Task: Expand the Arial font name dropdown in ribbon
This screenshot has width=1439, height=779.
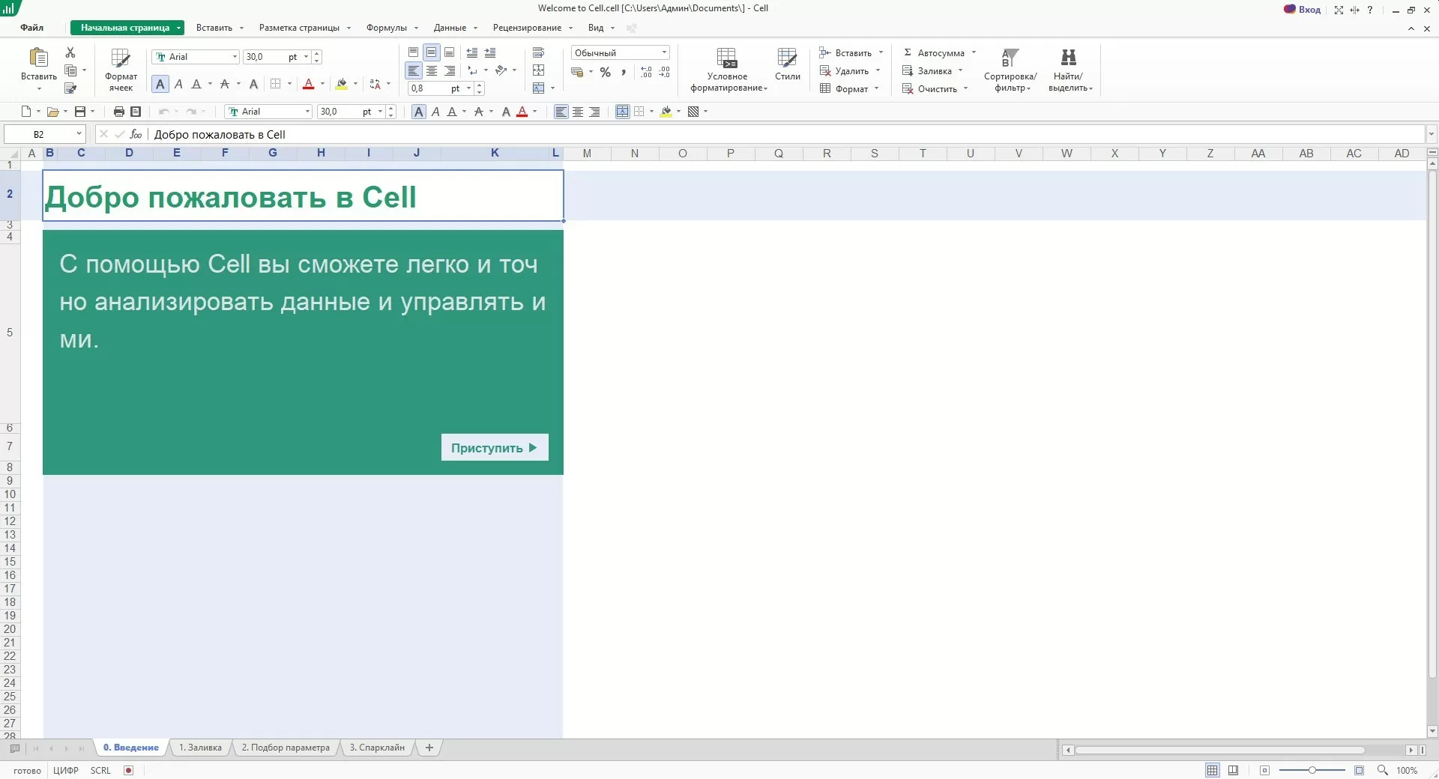Action: tap(235, 57)
